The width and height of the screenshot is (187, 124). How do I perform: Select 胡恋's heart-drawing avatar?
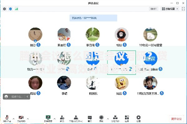pyautogui.click(x=35, y=34)
